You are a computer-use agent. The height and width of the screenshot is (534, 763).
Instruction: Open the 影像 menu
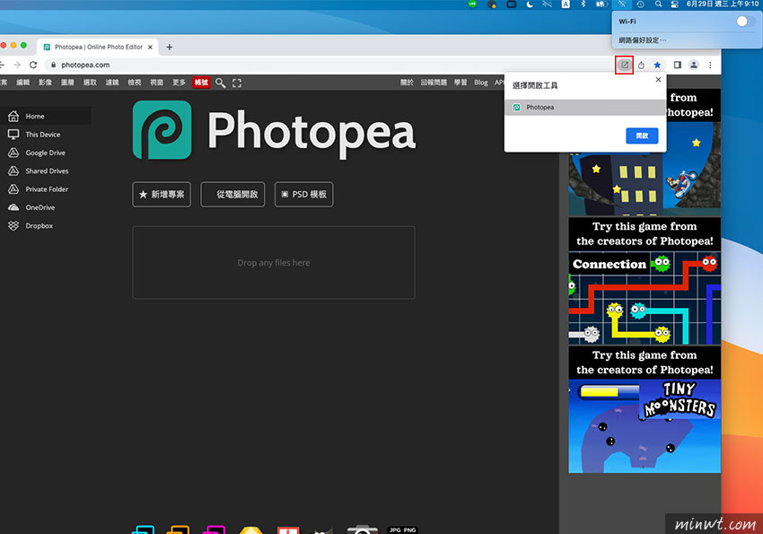coord(45,83)
